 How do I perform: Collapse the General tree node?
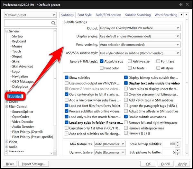7,31
